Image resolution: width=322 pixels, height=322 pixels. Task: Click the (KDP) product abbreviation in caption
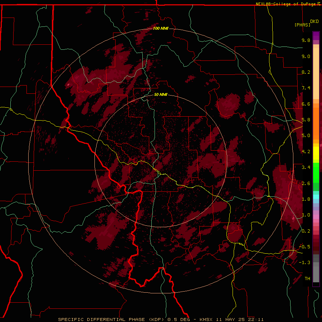(x=157, y=319)
